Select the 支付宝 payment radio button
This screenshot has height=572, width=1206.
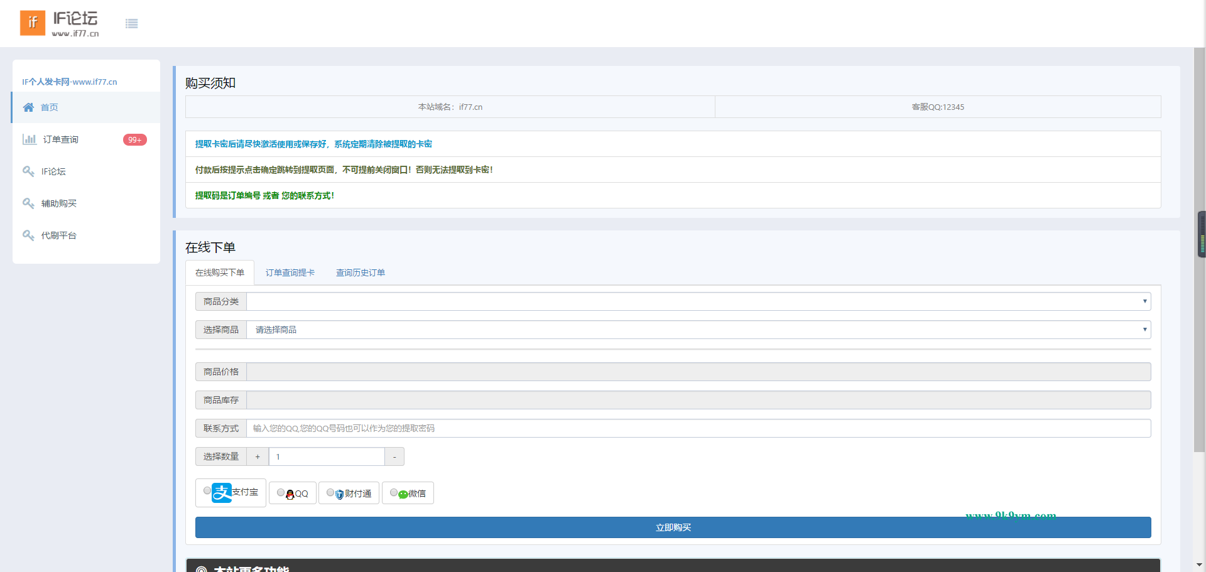[207, 491]
